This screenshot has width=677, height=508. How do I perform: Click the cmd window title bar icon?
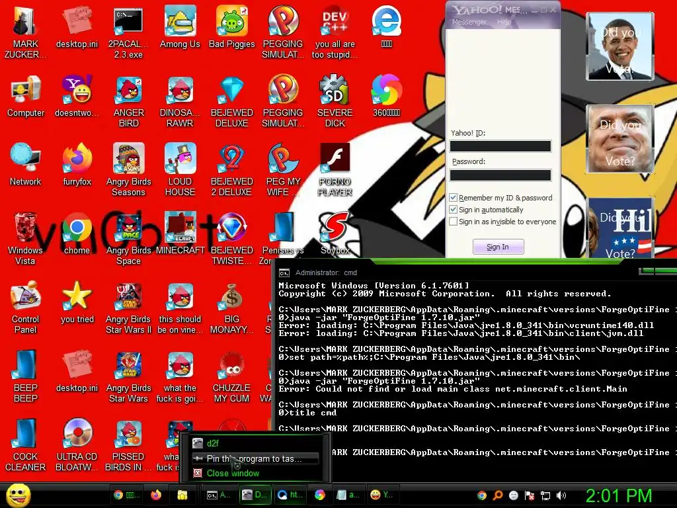coord(284,273)
